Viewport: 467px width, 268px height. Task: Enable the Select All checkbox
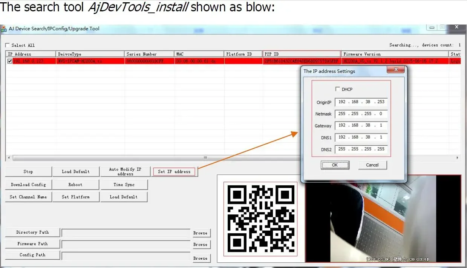coord(8,45)
